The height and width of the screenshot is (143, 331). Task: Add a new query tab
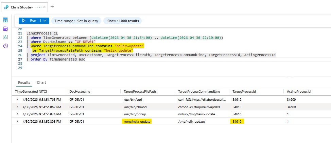(x=52, y=7)
